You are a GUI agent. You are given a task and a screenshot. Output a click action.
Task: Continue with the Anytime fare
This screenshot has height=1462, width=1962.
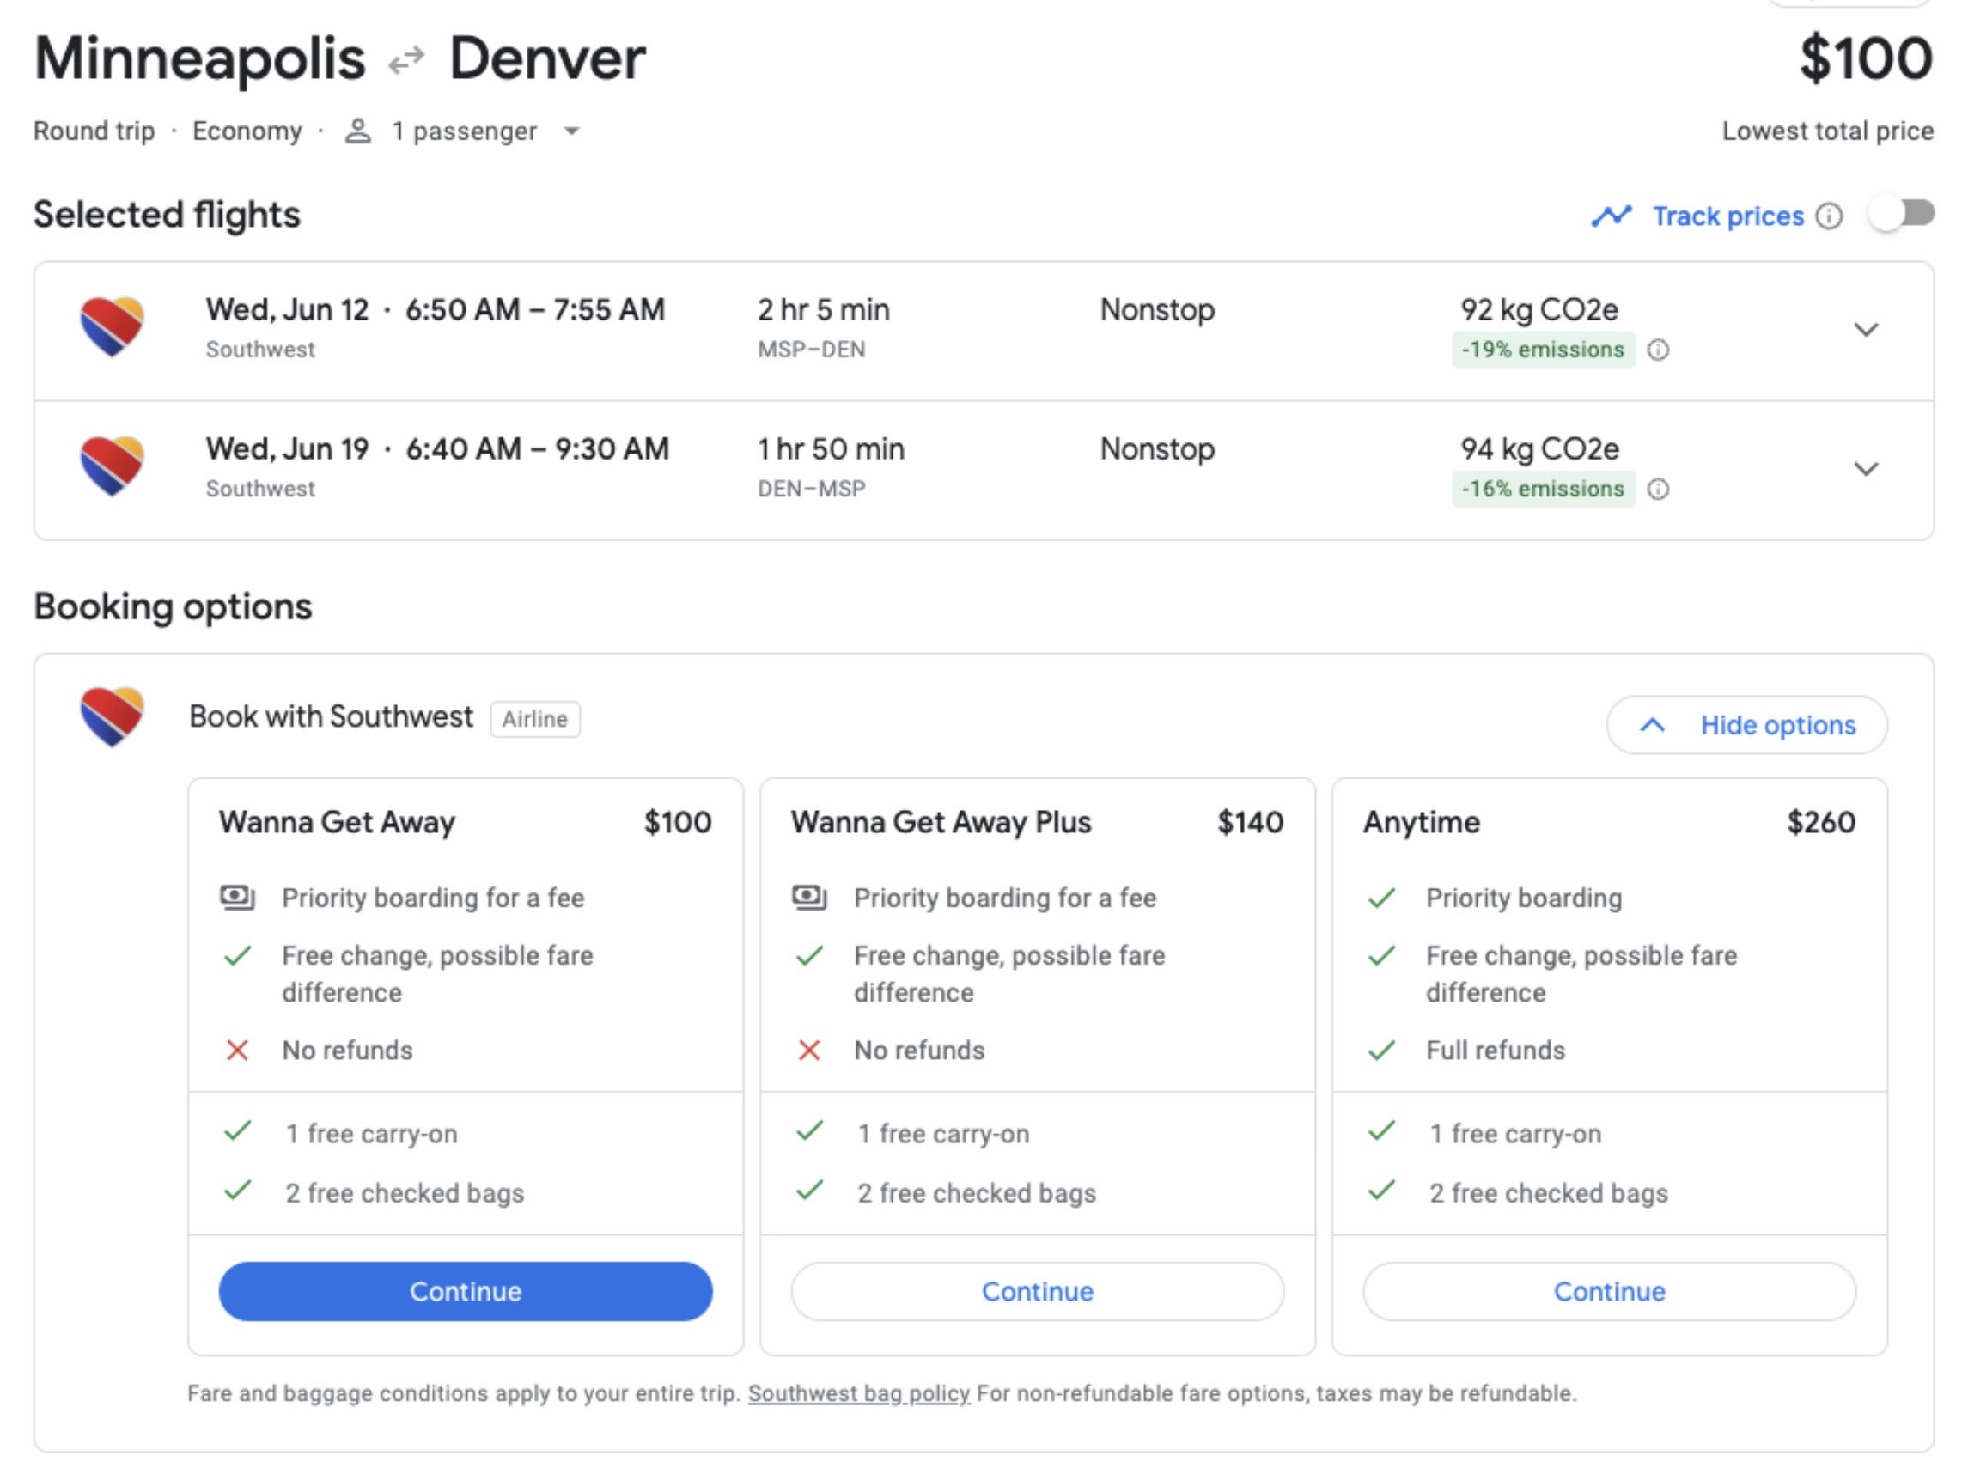tap(1609, 1291)
